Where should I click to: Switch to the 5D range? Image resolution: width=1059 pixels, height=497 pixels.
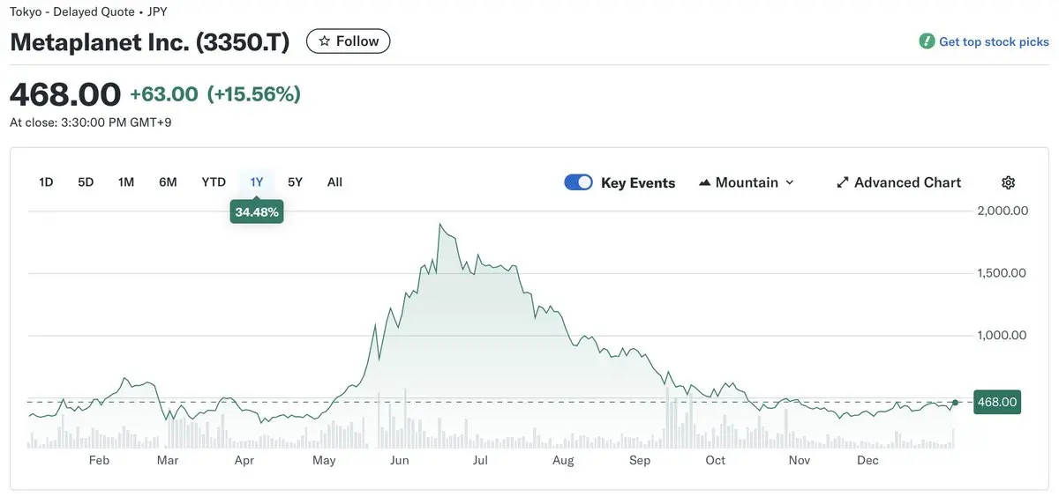point(86,182)
